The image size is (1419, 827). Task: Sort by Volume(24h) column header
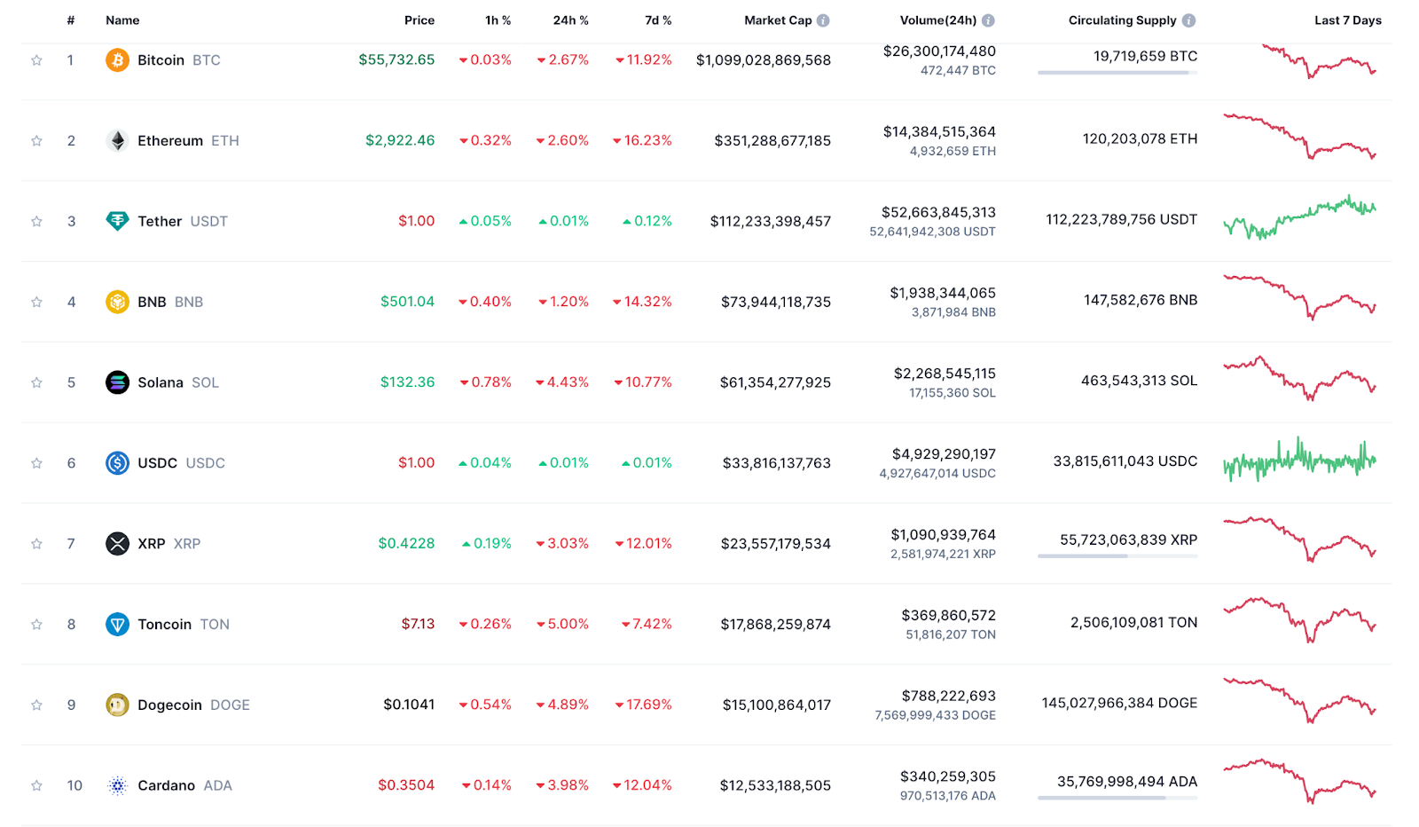[938, 20]
